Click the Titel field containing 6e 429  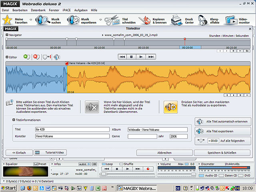[x=72, y=130]
